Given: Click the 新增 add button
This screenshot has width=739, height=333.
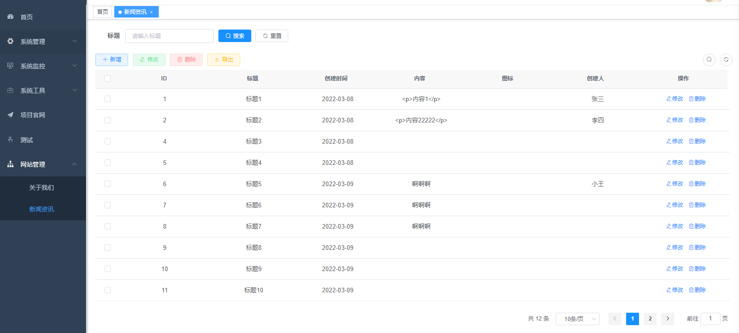Looking at the screenshot, I should 112,60.
